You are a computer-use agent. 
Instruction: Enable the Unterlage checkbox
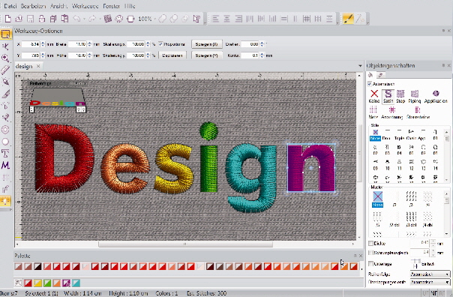(x=370, y=263)
